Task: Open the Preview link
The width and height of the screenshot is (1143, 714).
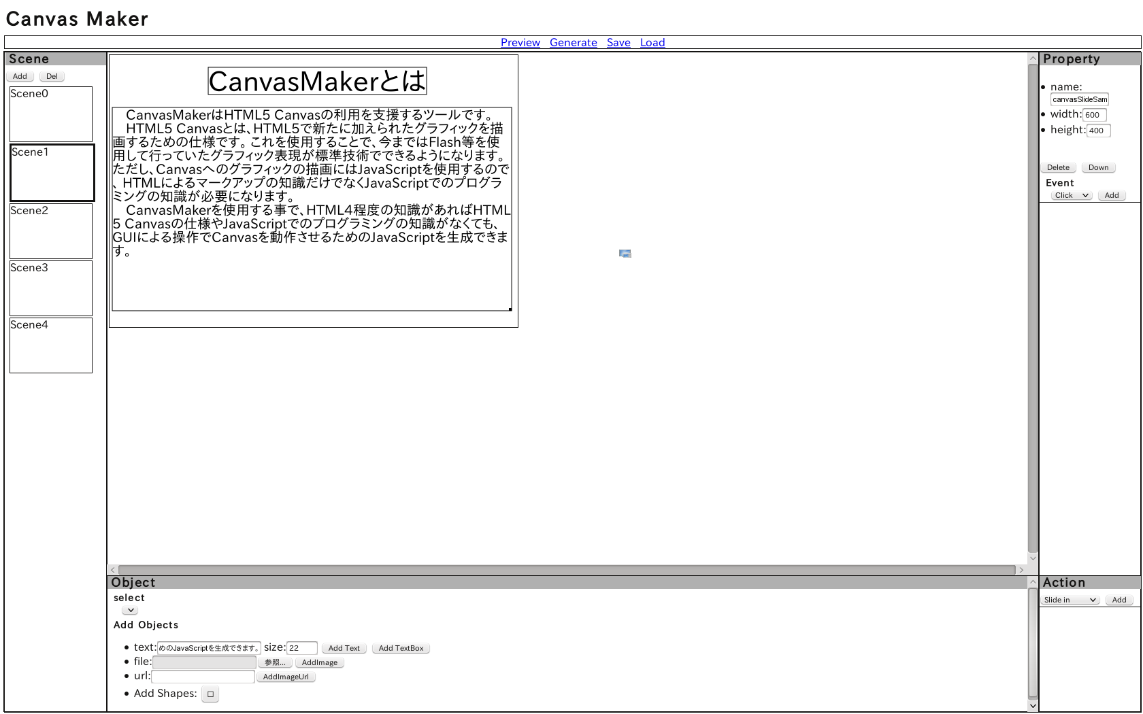Action: (x=520, y=42)
